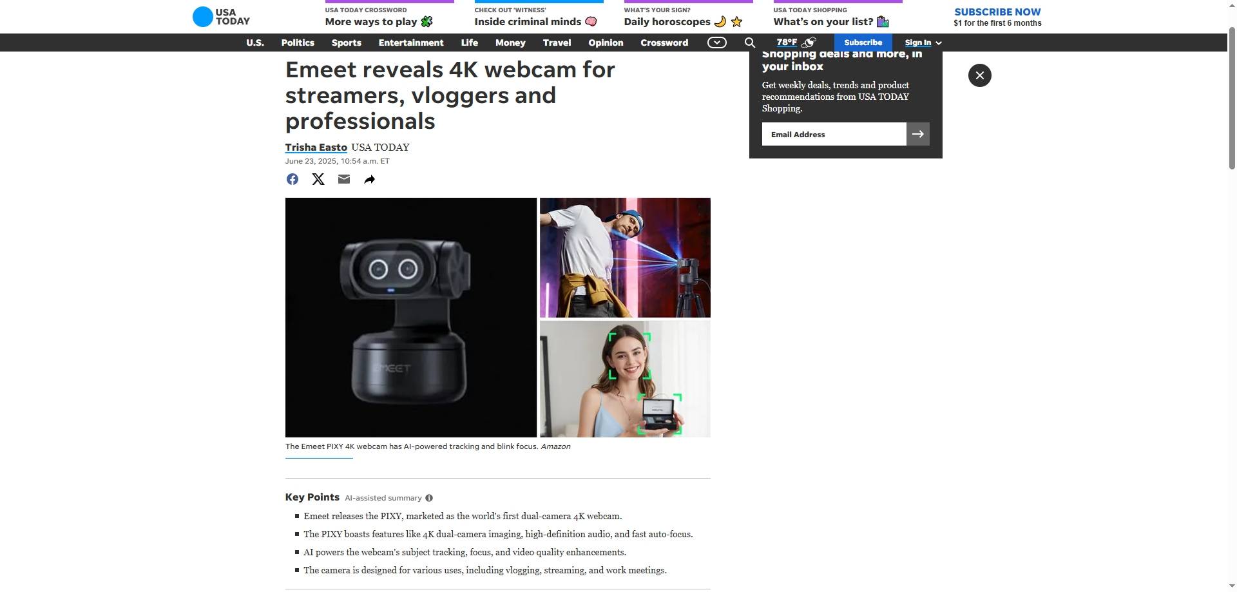Open the 78°F weather widget

[796, 43]
